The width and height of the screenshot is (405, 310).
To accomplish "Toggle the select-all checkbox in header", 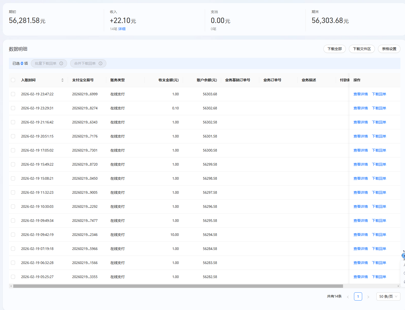I will tap(13, 80).
